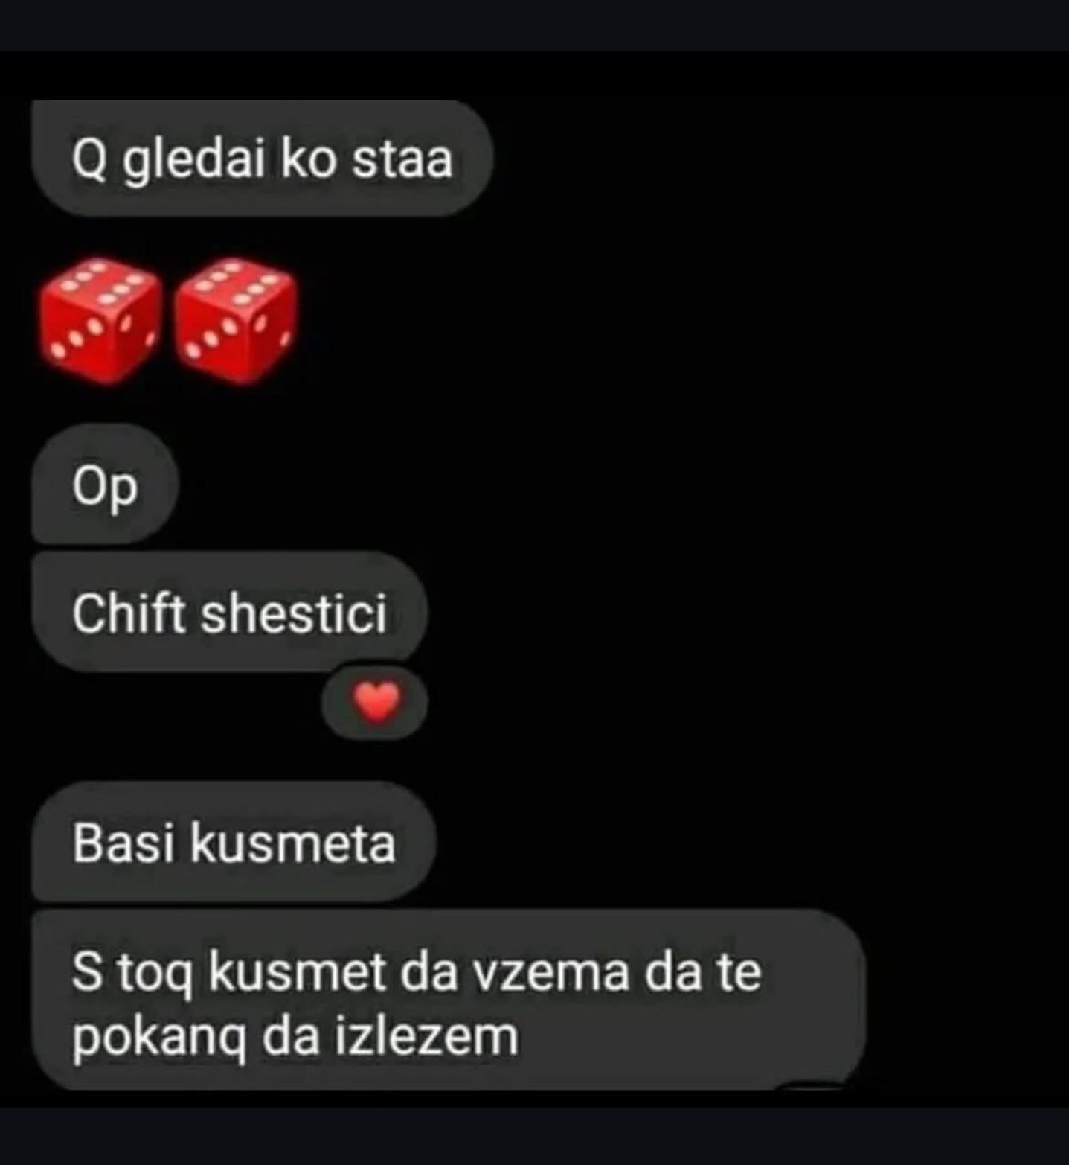Image resolution: width=1069 pixels, height=1165 pixels.
Task: Click the word 'izlezem' in last message
Action: point(426,1035)
